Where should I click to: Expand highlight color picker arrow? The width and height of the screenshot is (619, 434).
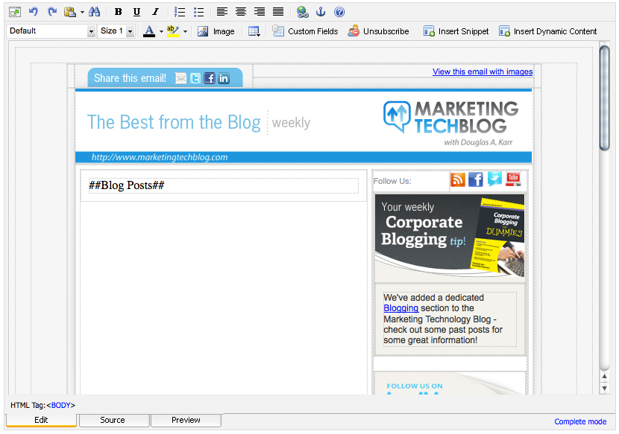pyautogui.click(x=185, y=31)
